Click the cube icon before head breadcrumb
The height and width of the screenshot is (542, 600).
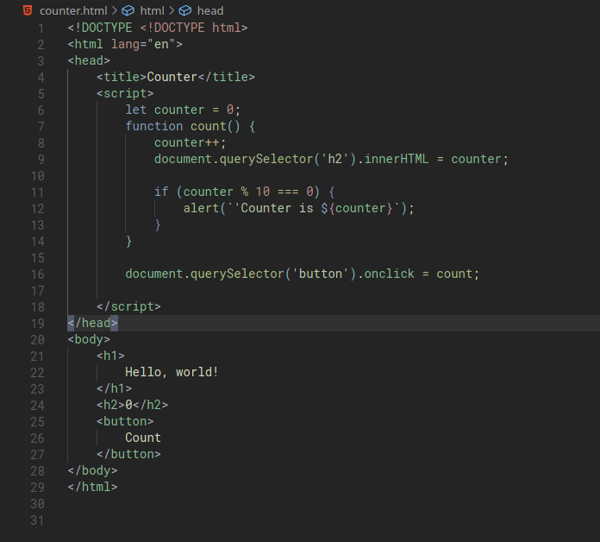pos(184,10)
